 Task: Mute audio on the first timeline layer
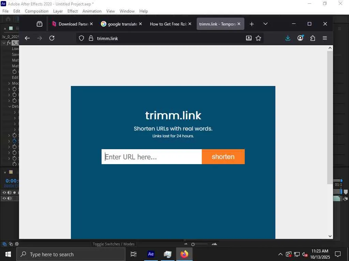[x=9, y=192]
